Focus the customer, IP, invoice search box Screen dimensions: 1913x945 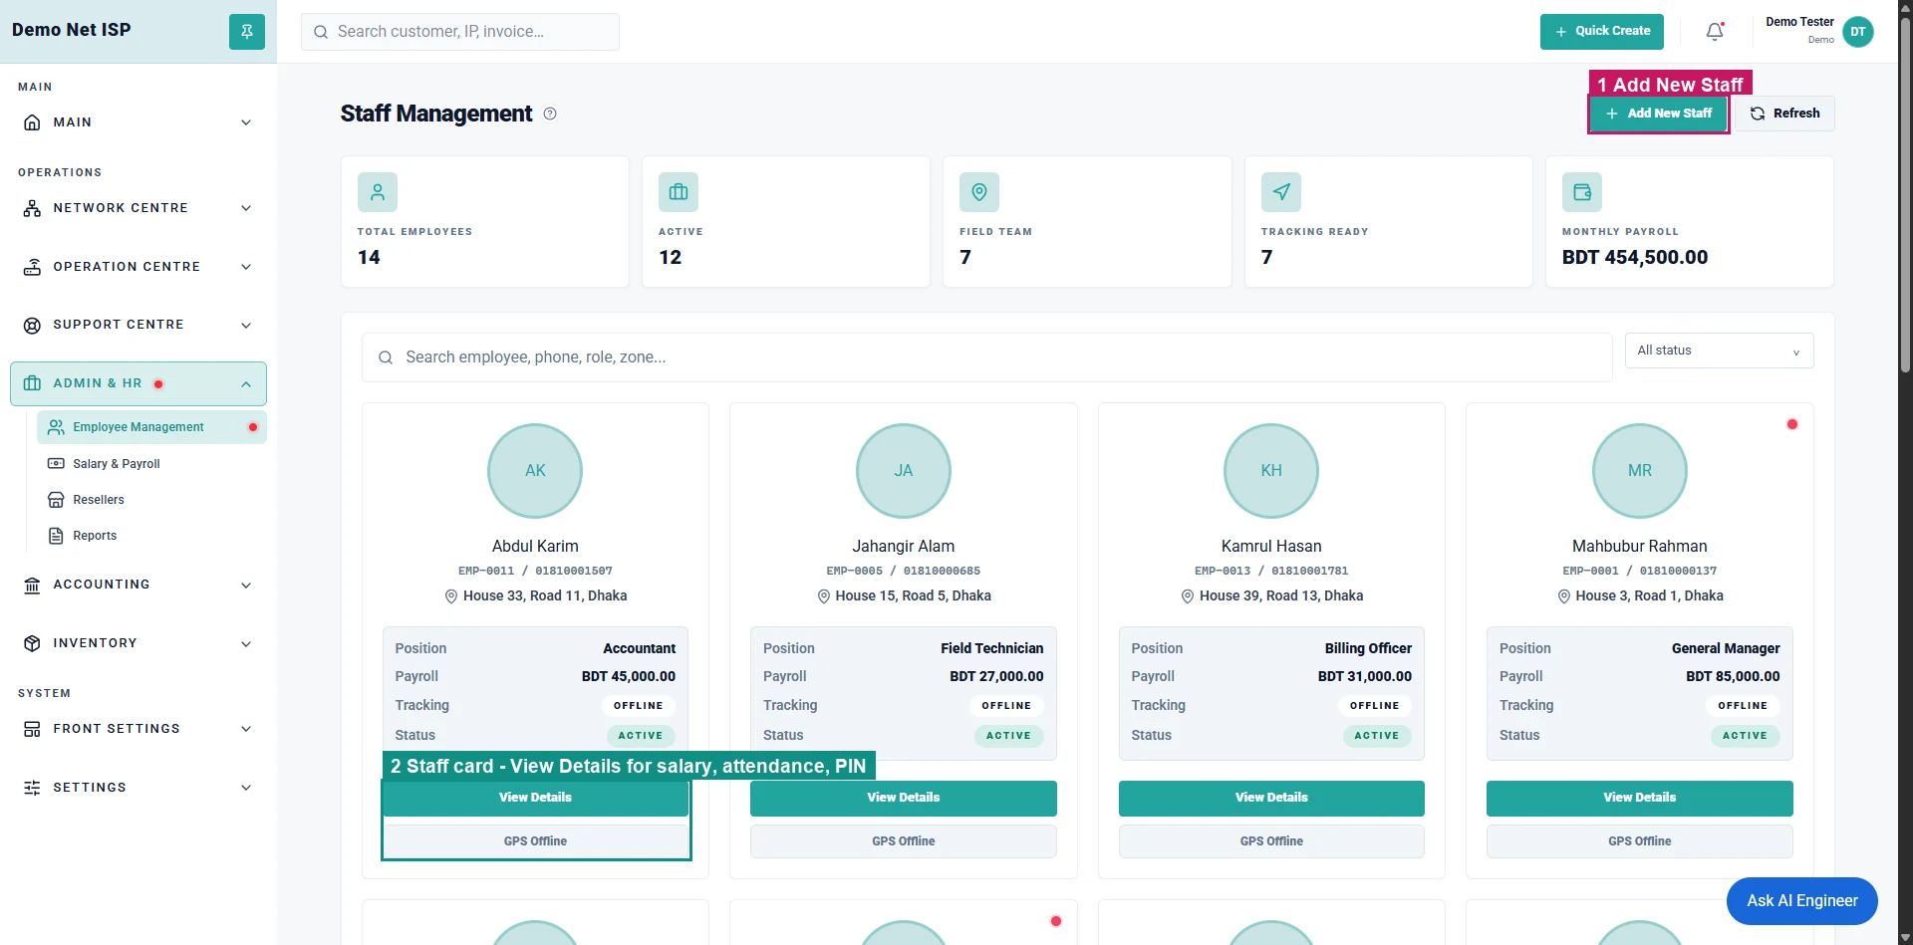(x=460, y=32)
